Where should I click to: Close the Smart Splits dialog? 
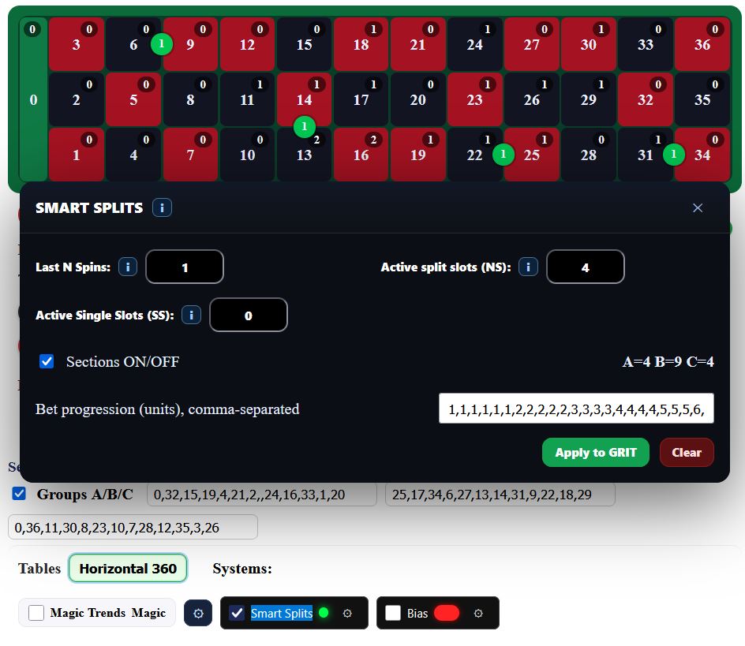pyautogui.click(x=697, y=207)
